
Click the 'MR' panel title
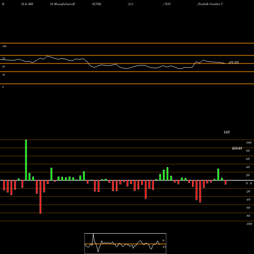click(x=227, y=132)
